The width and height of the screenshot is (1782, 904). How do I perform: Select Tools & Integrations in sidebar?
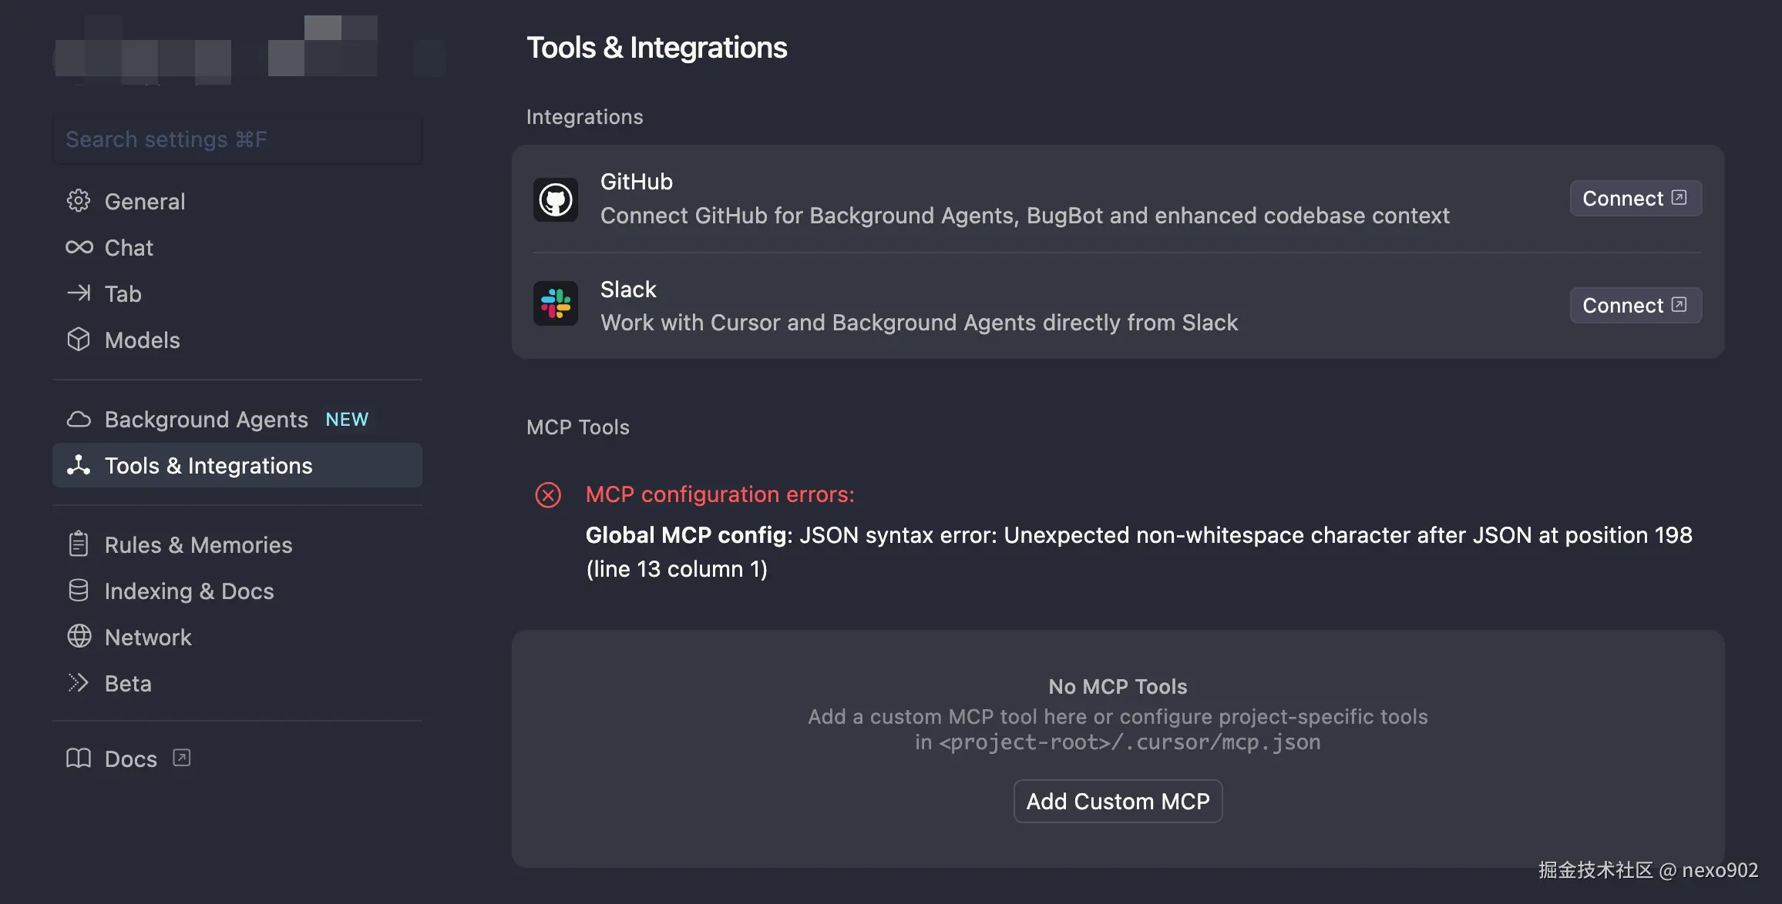click(x=208, y=466)
